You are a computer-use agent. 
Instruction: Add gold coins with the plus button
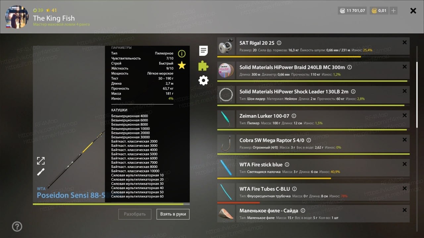393,11
